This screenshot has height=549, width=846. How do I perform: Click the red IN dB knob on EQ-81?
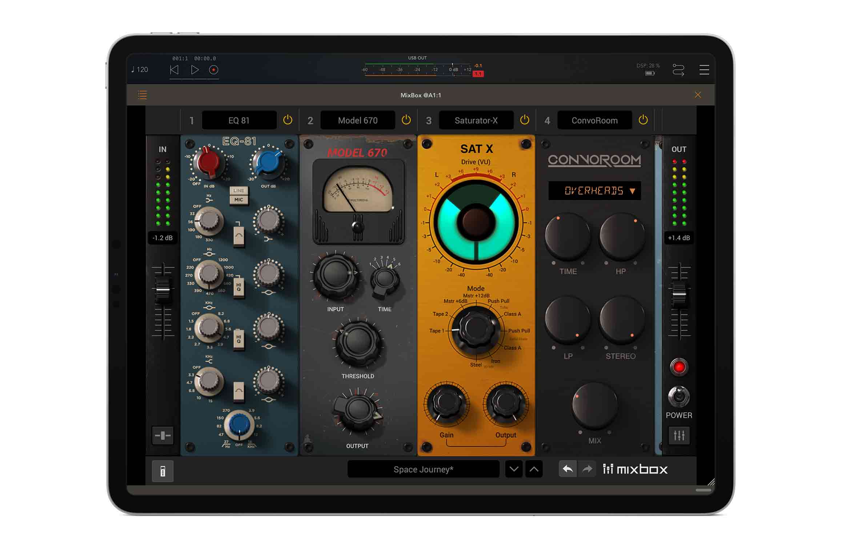coord(209,163)
